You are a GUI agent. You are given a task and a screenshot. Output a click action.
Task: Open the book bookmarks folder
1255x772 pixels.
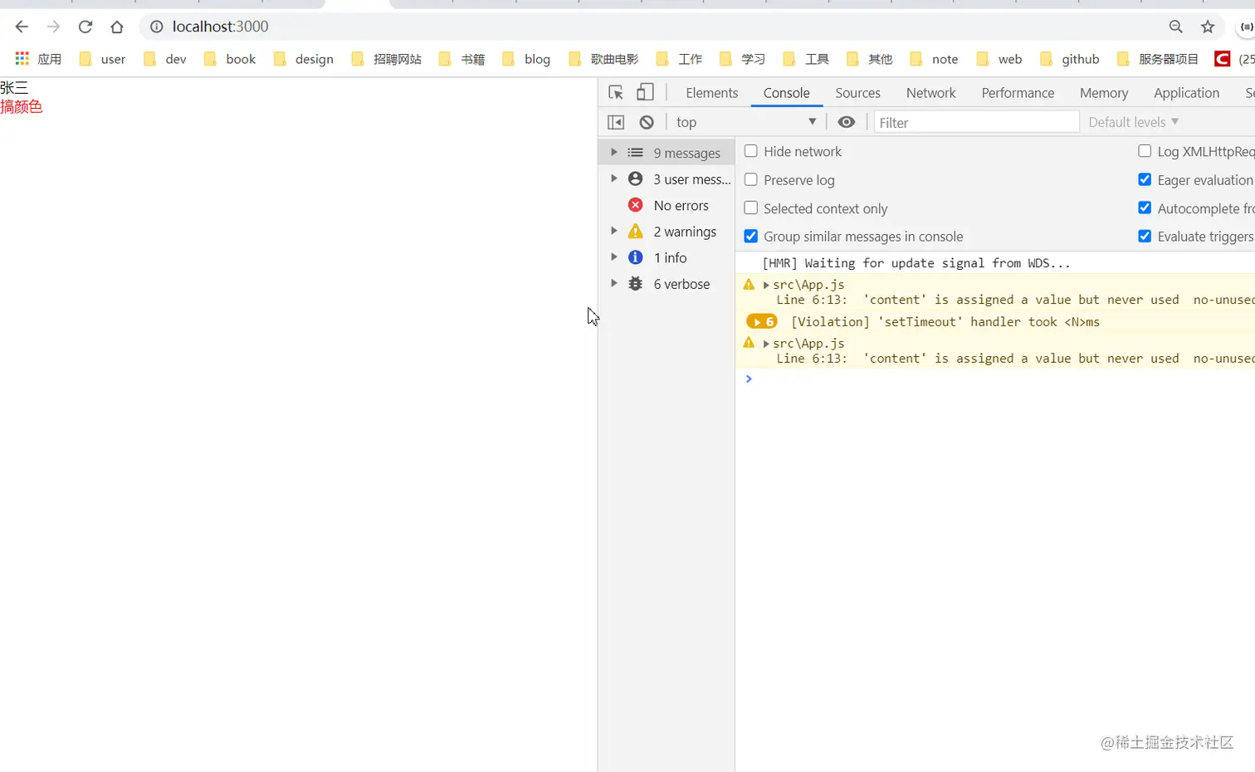pyautogui.click(x=230, y=59)
